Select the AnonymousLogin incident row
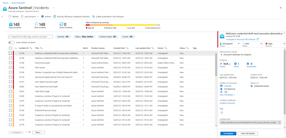This screenshot has width=286, height=138. coord(111,63)
